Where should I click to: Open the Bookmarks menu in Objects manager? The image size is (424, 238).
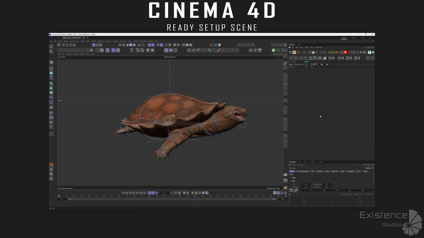(x=318, y=47)
